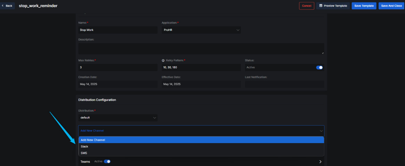Open the Application ProHR dropdown
Screen dimensions: 405x166
(x=201, y=30)
